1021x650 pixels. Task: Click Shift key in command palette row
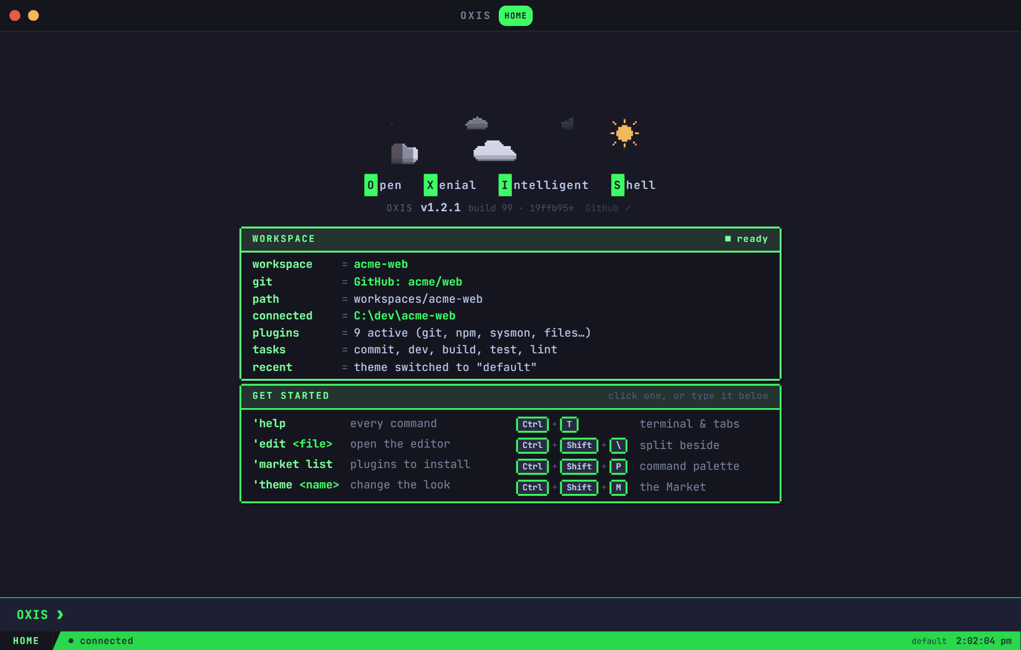[x=579, y=466]
